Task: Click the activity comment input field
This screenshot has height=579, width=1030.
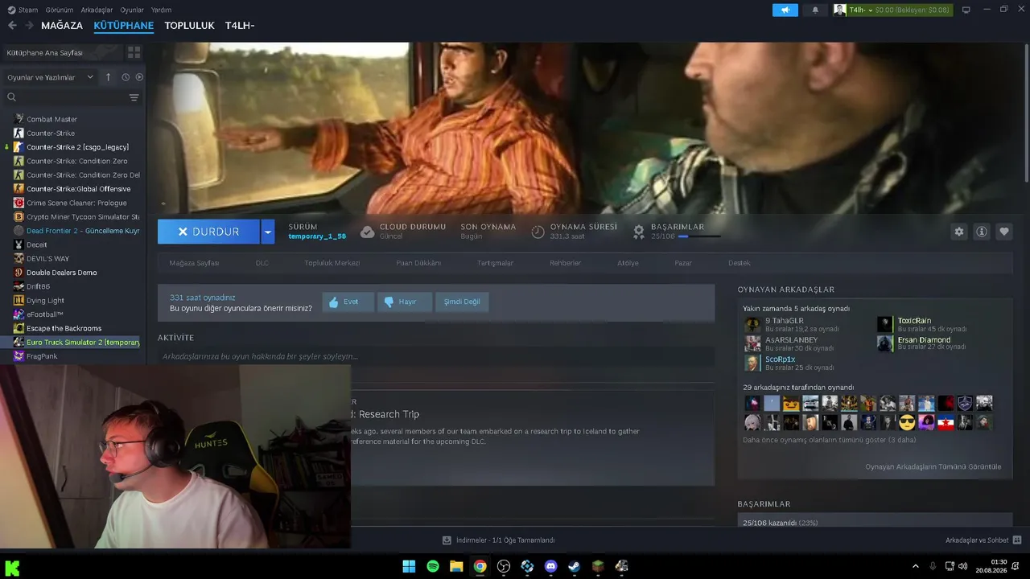Action: [436, 356]
